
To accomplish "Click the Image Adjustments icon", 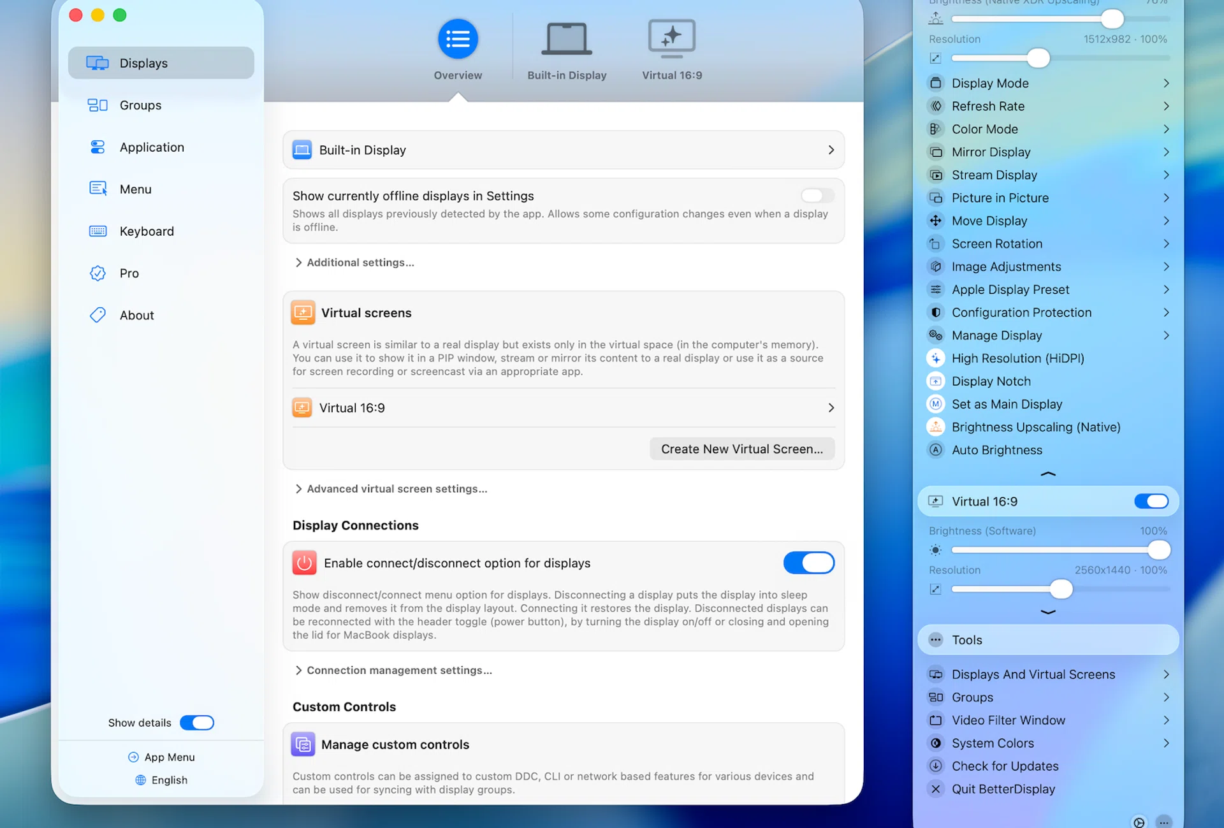I will 935,266.
